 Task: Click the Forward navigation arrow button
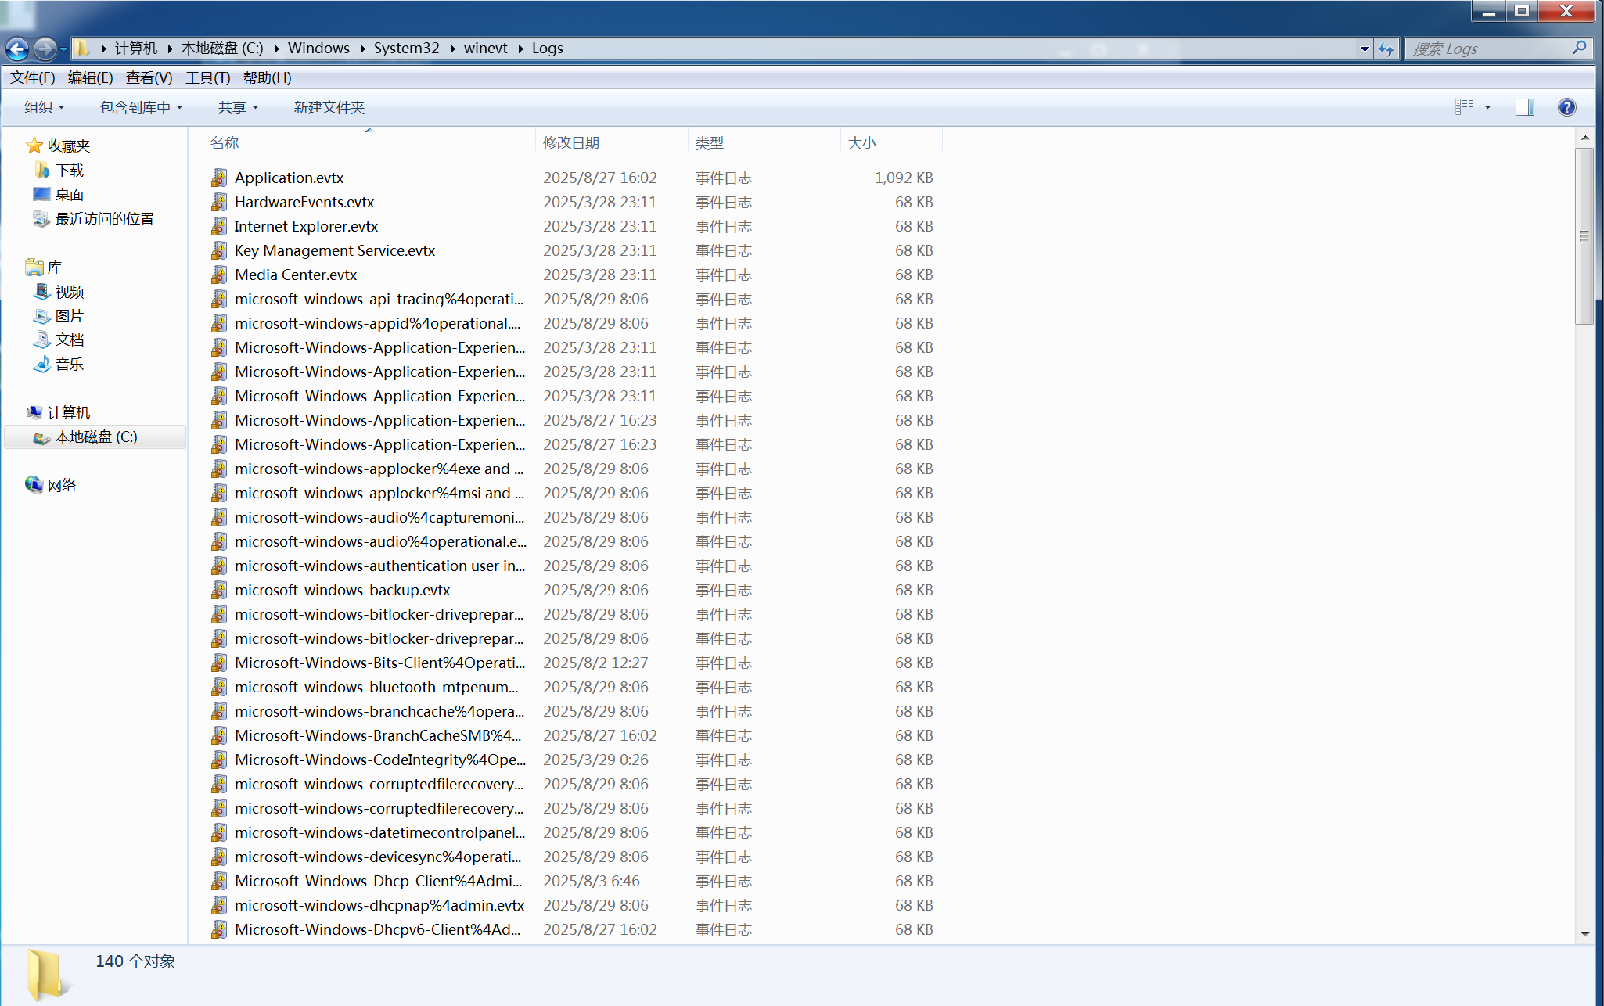pyautogui.click(x=45, y=49)
